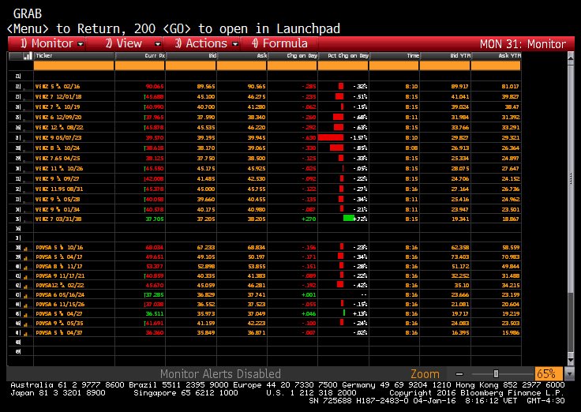The image size is (581, 412).
Task: Click the orange filter field under Ask YTM
Action: 496,66
